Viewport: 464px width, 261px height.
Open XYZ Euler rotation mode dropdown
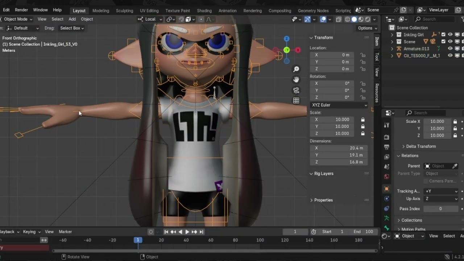tap(339, 105)
